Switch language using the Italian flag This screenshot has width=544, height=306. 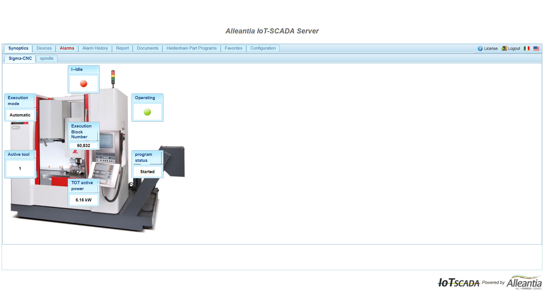tap(527, 48)
